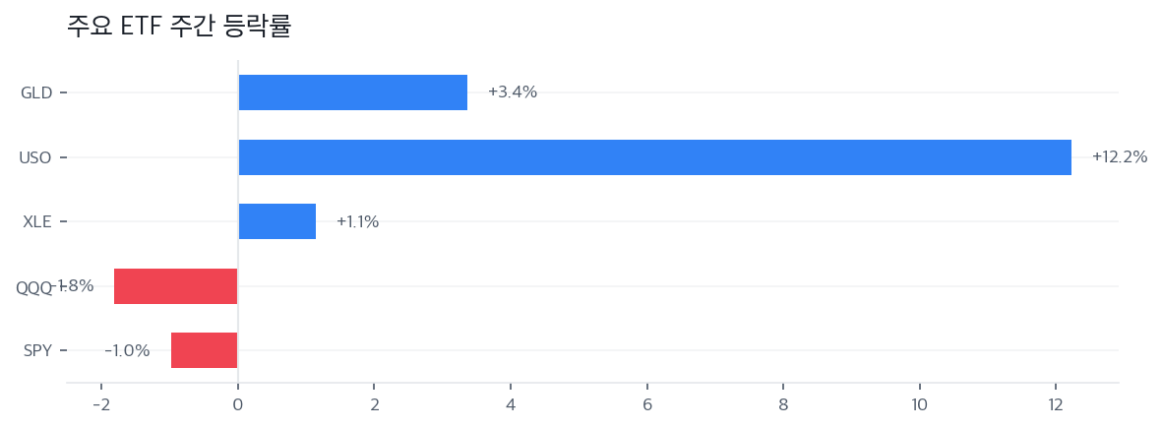This screenshot has width=1162, height=428.
Task: Click the chart title 주요 ETF 주간 등락률
Action: (179, 27)
